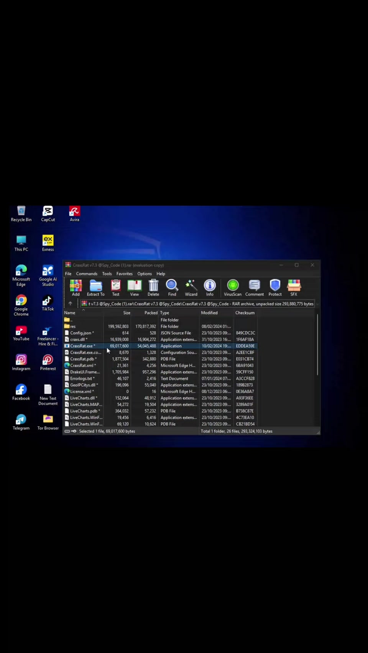Select the License.xml file row

pos(160,392)
